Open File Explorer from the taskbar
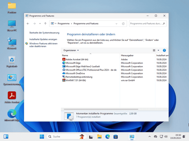 (x=99, y=137)
